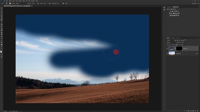Open the layer blend mode dropdown

coord(171,43)
